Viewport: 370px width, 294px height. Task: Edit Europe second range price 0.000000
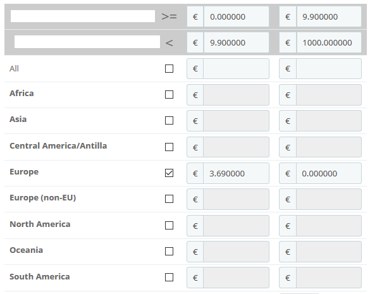coord(328,173)
